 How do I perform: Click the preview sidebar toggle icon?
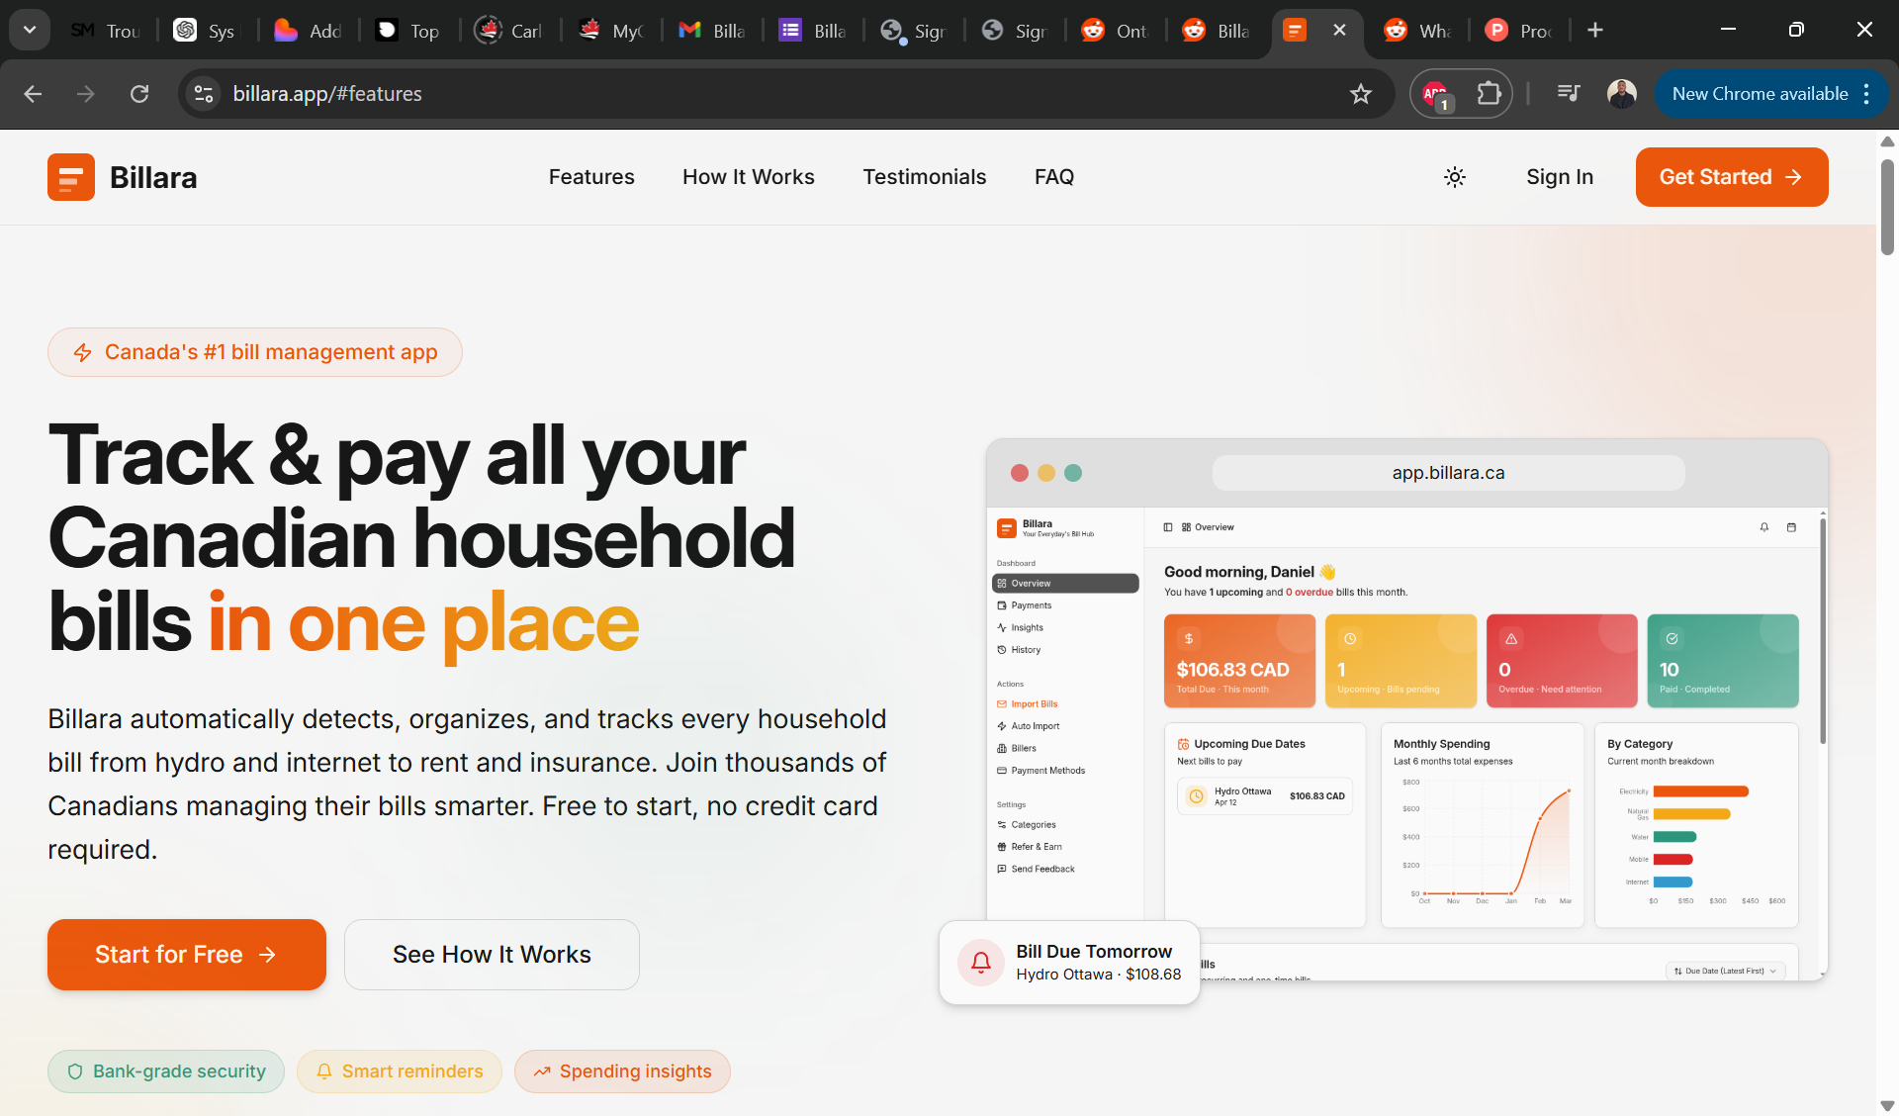(x=1168, y=527)
